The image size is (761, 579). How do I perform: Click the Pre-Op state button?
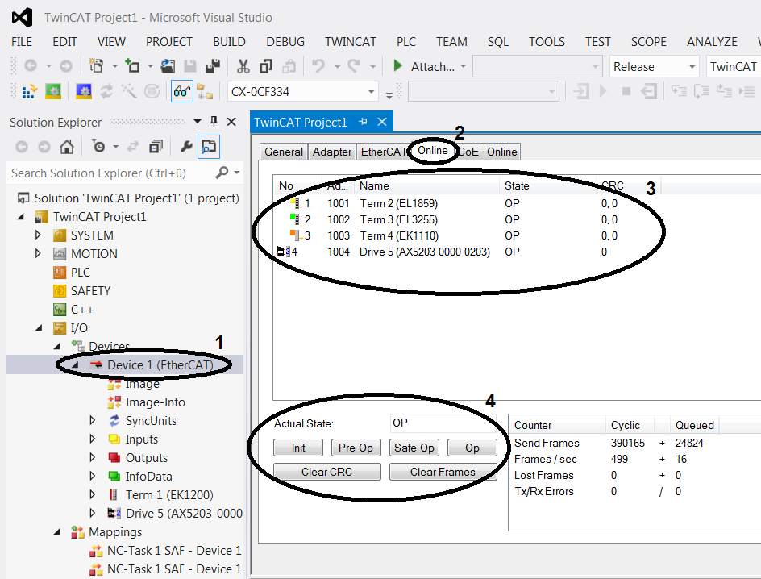(356, 448)
